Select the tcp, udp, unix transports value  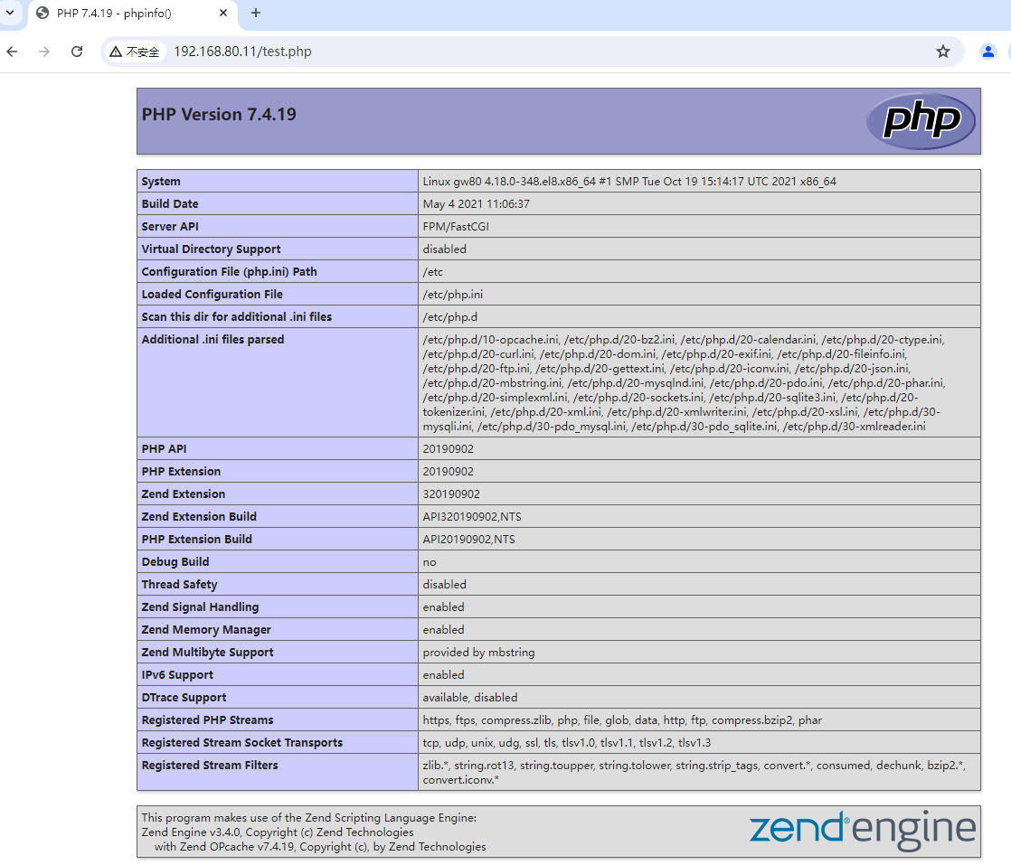click(567, 743)
